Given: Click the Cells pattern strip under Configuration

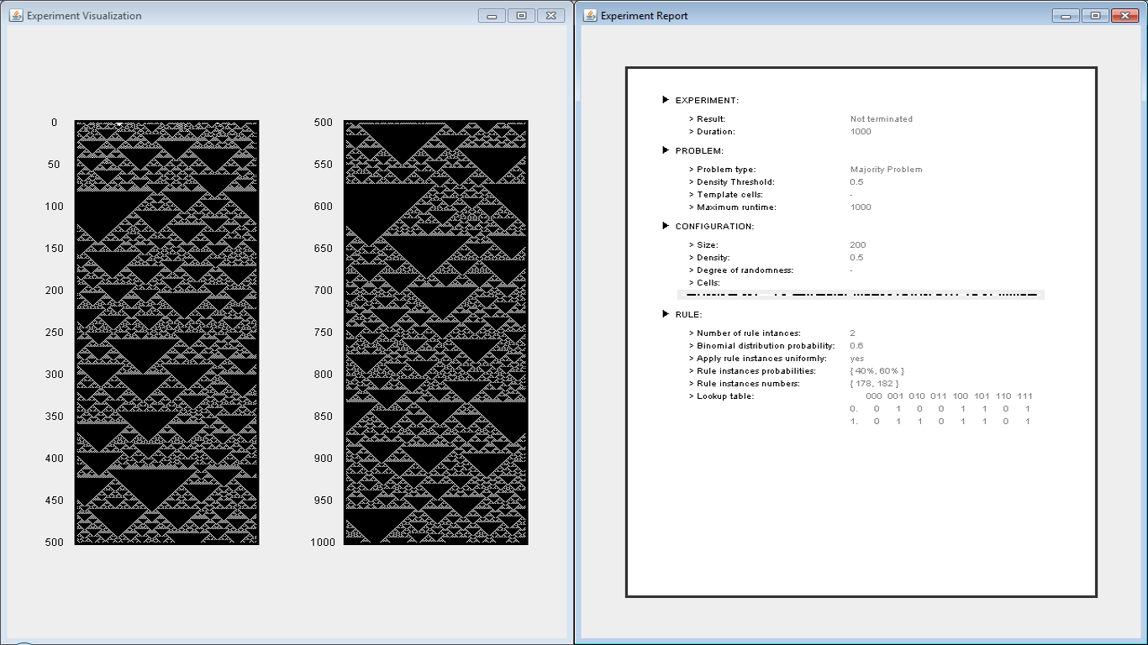Looking at the screenshot, I should tap(861, 295).
